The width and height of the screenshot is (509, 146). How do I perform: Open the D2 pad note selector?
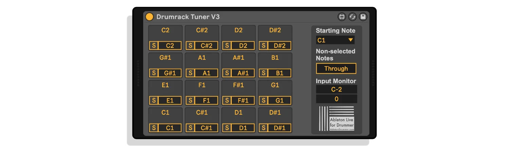(243, 45)
